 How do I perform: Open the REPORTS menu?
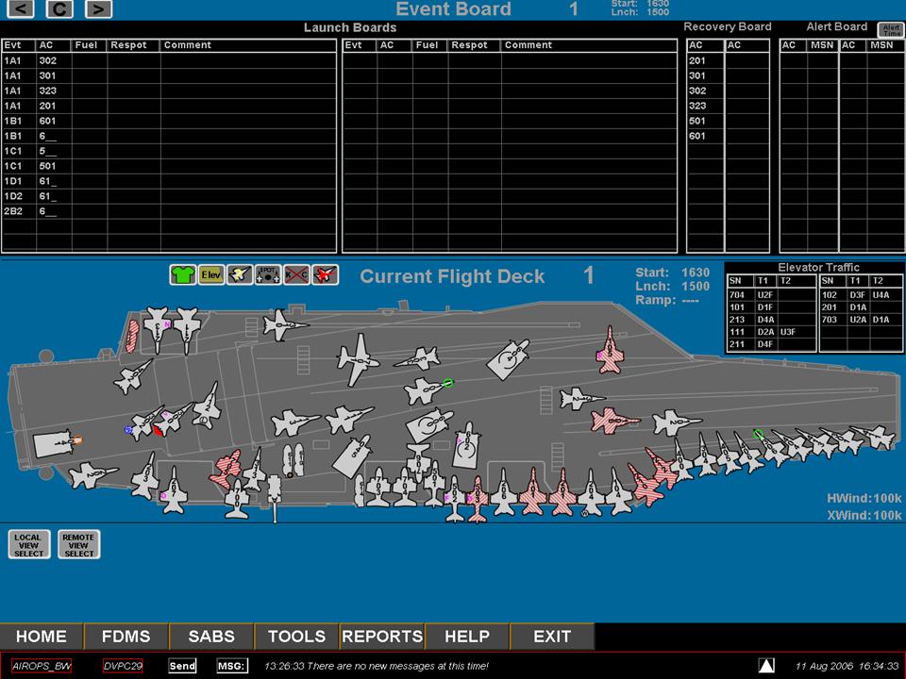pos(382,637)
